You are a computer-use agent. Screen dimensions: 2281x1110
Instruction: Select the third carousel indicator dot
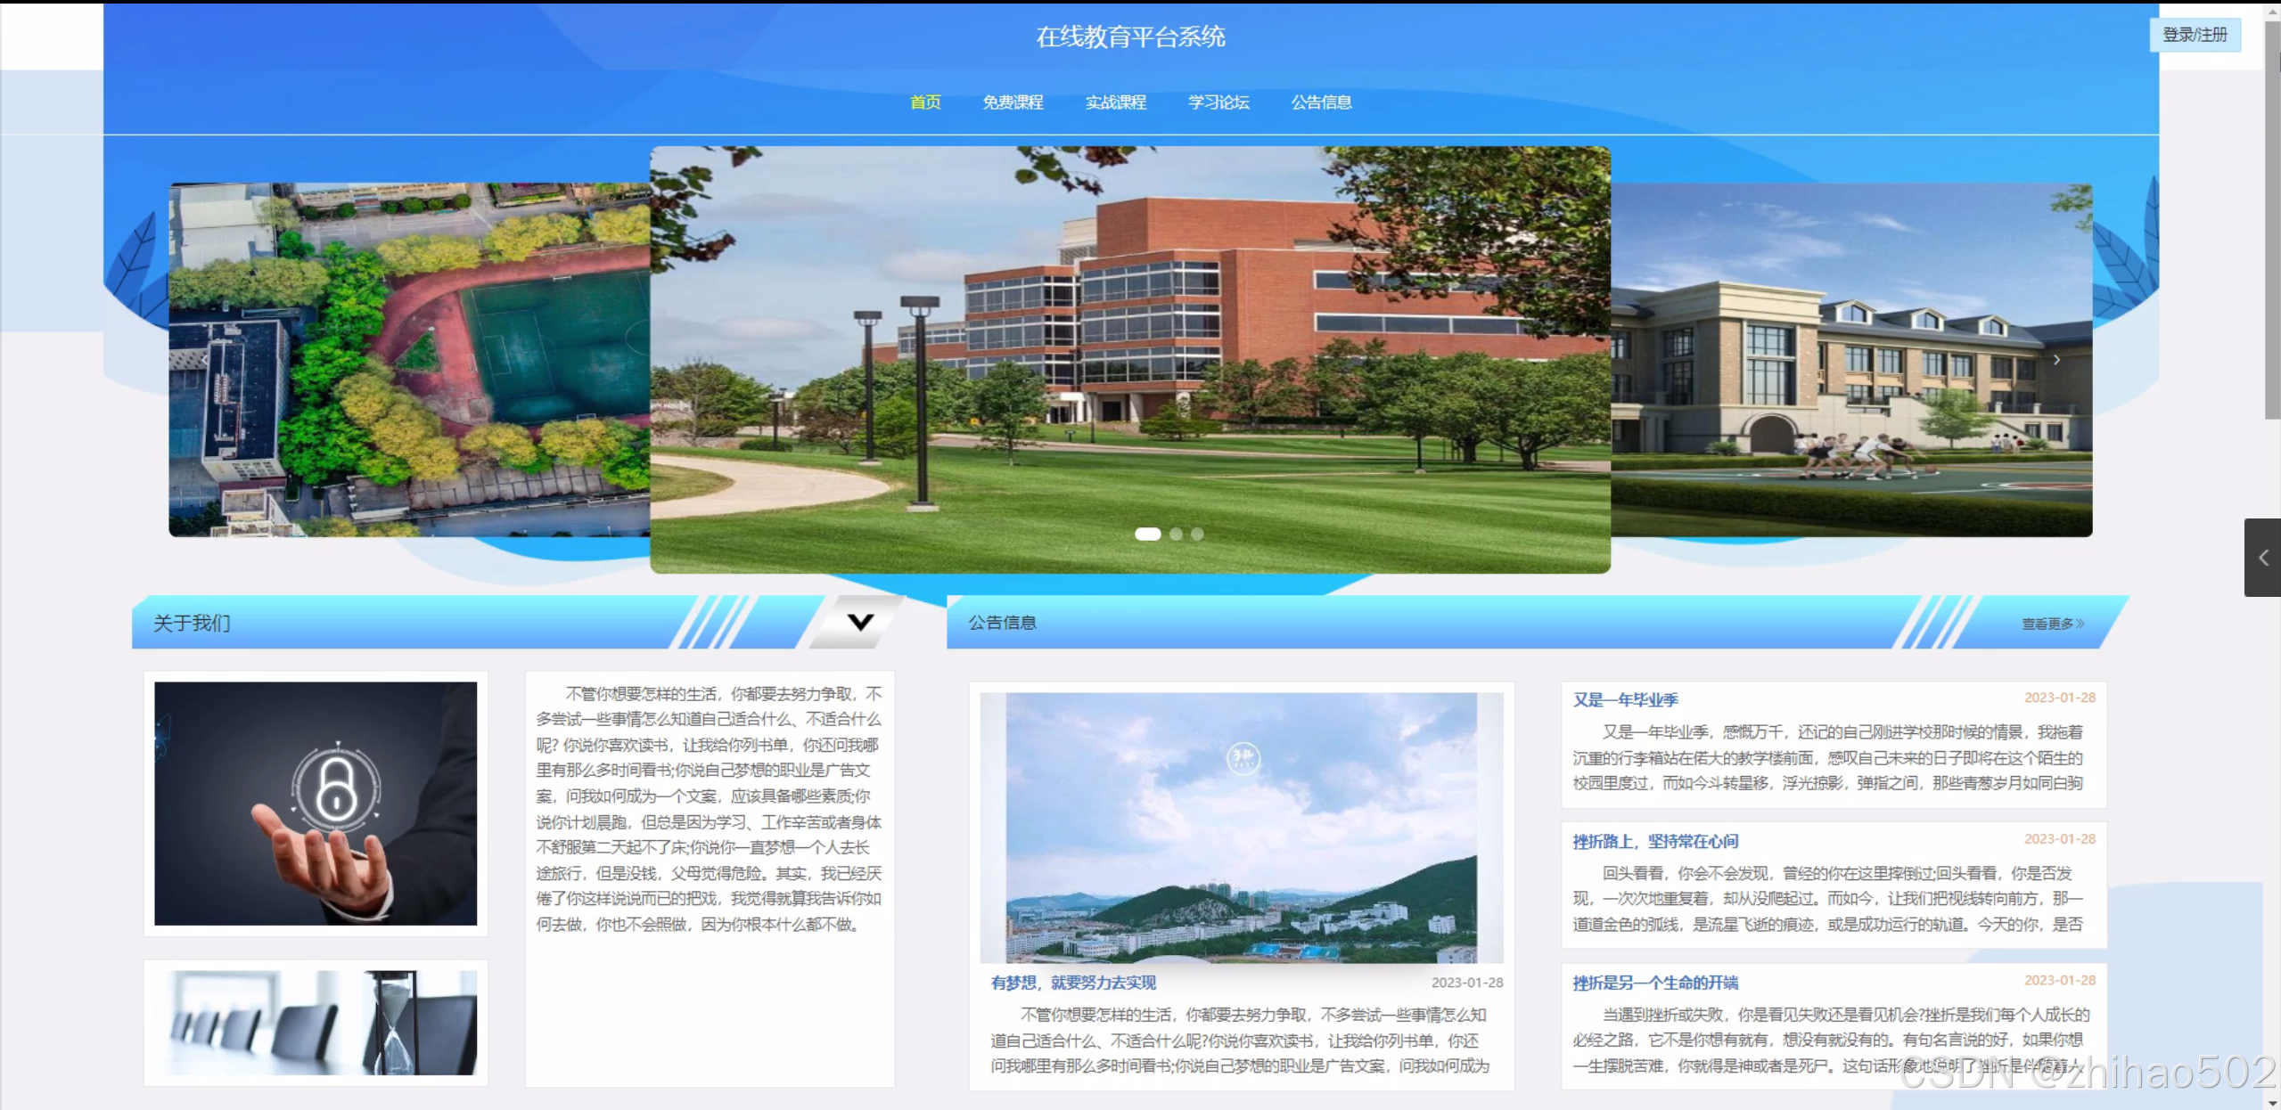pos(1197,535)
